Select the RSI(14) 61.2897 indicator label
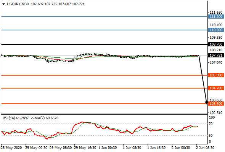This screenshot has height=152, width=225. [x=16, y=118]
